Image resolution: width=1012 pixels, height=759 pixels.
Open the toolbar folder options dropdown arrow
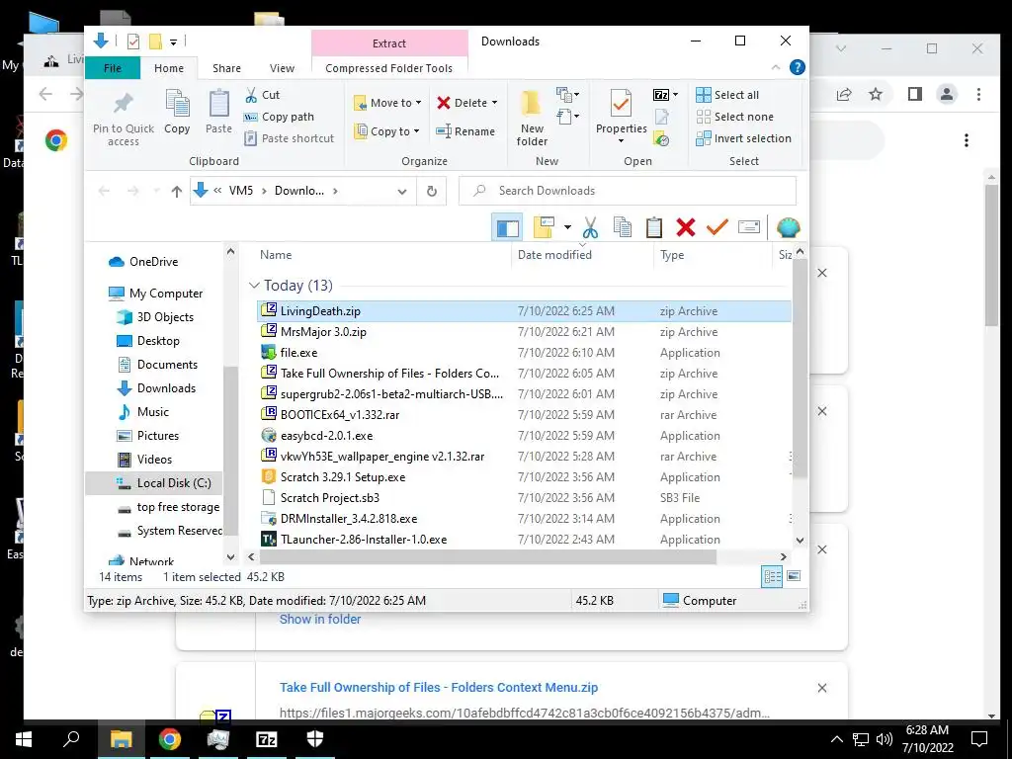567,227
